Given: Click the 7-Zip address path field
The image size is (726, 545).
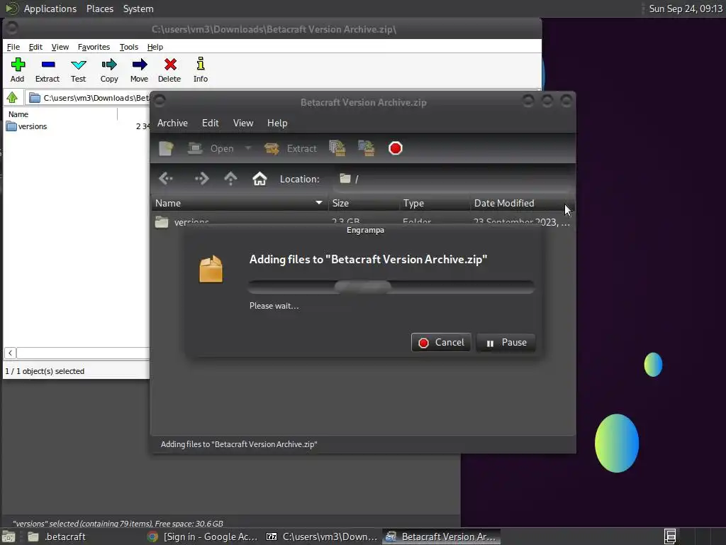Looking at the screenshot, I should [88, 98].
